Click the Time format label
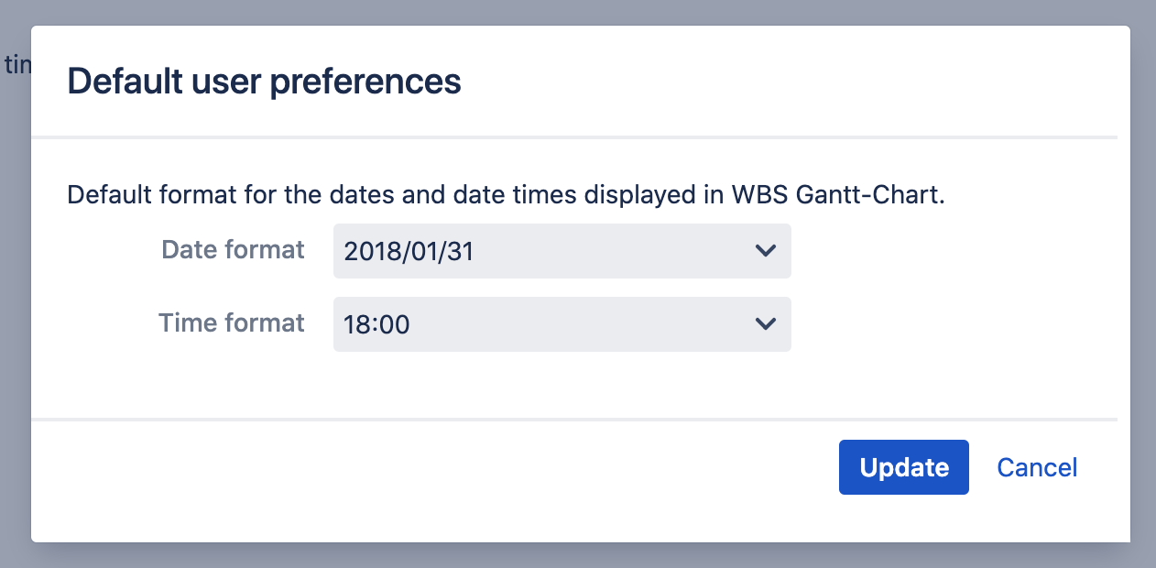Screen dimensions: 1156x568 pyautogui.click(x=231, y=322)
